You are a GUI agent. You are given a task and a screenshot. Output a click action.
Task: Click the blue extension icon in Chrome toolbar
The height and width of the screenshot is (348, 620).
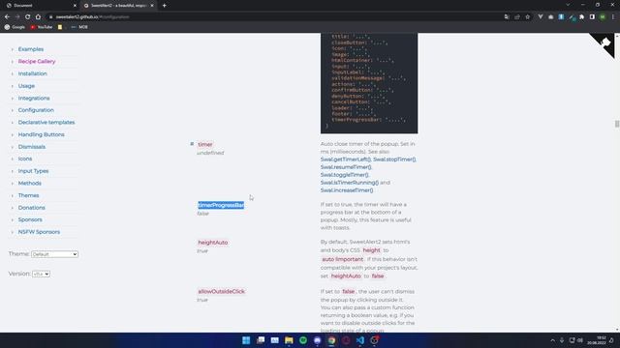(561, 17)
